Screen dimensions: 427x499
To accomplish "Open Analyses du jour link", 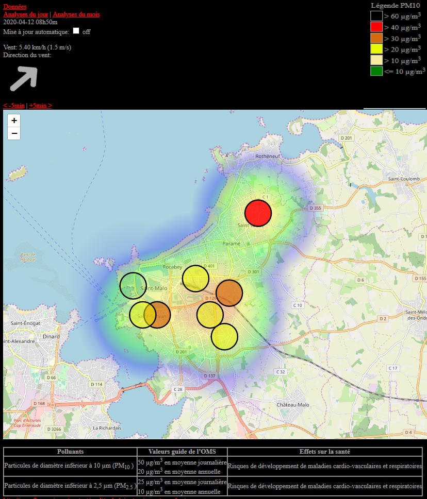I will coord(26,14).
